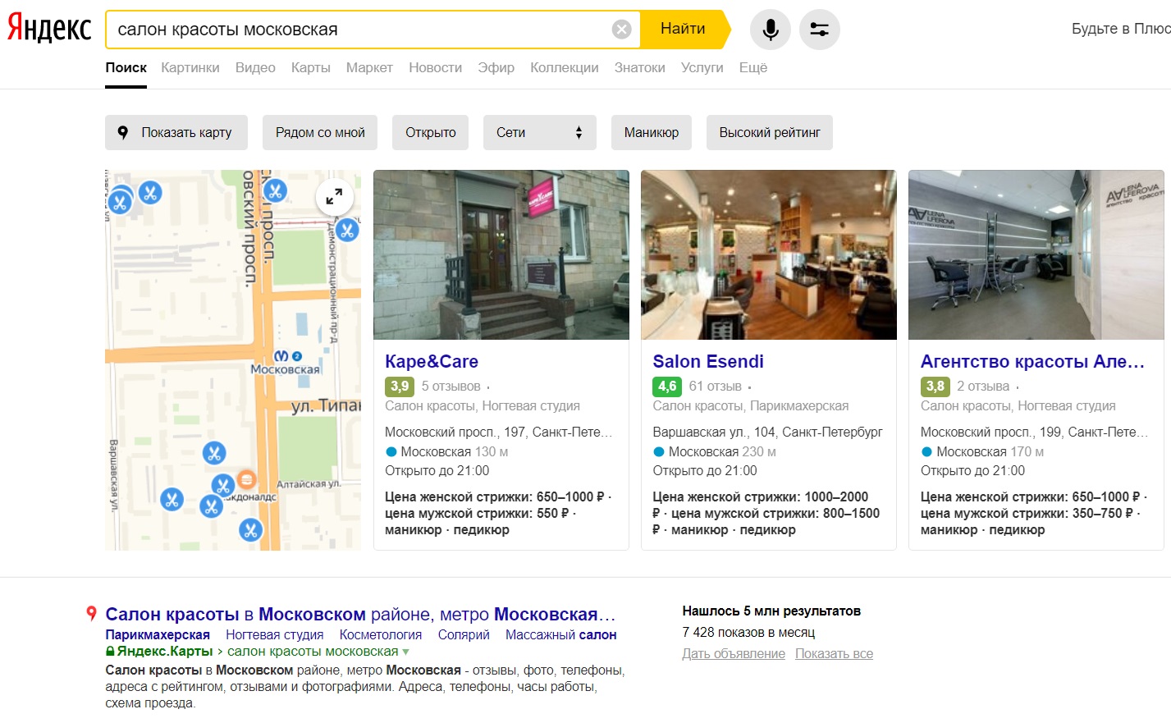Click the green dropdown arrow next to the Яндекс.Карты URL
Viewport: 1171px width, 723px height.
pyautogui.click(x=405, y=652)
